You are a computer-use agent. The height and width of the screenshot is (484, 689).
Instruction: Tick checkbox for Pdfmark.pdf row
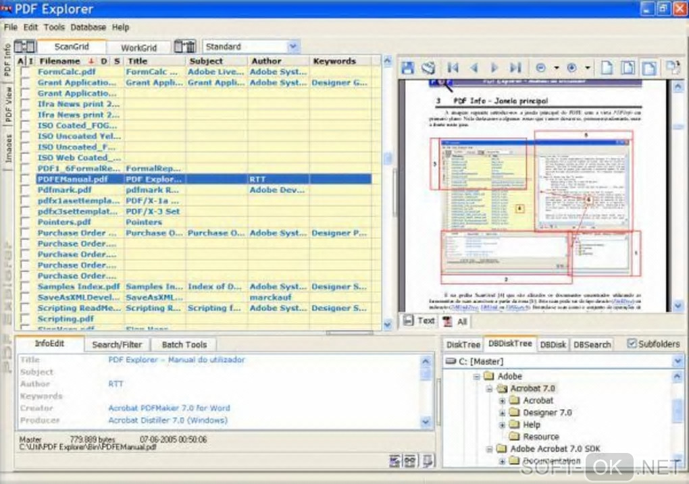(26, 190)
